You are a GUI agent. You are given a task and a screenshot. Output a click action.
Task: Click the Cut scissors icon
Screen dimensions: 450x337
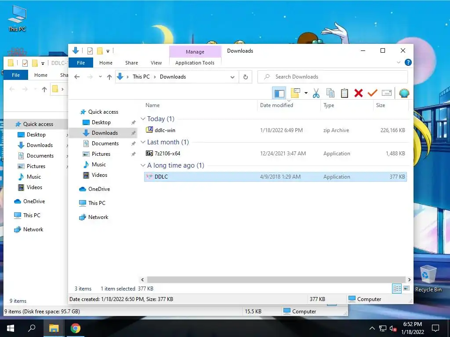click(316, 93)
